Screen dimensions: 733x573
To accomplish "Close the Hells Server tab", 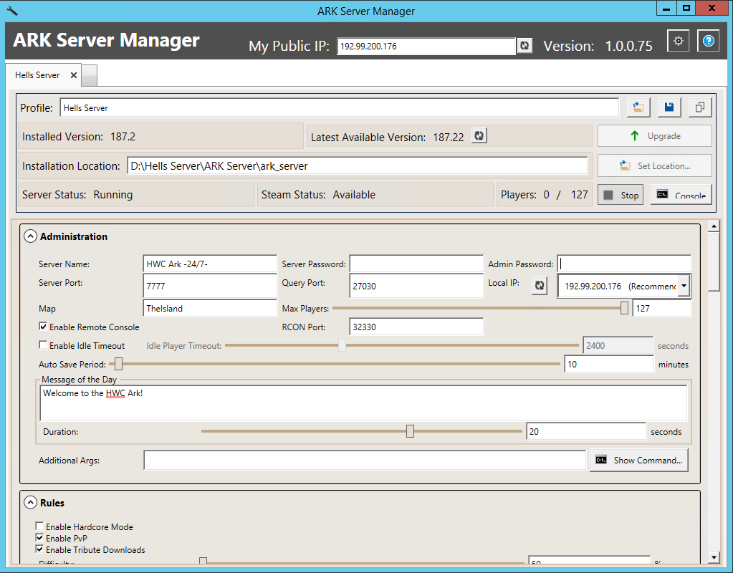I will click(74, 75).
